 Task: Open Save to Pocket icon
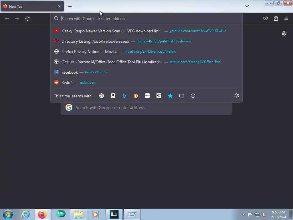click(x=265, y=18)
